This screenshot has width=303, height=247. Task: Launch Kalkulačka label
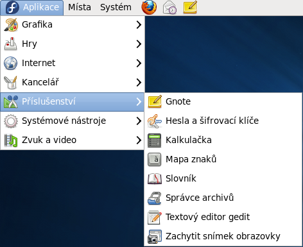[189, 140]
